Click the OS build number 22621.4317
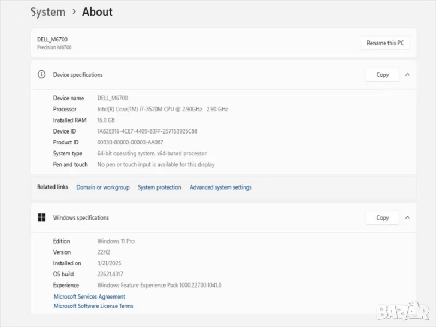 (x=114, y=274)
